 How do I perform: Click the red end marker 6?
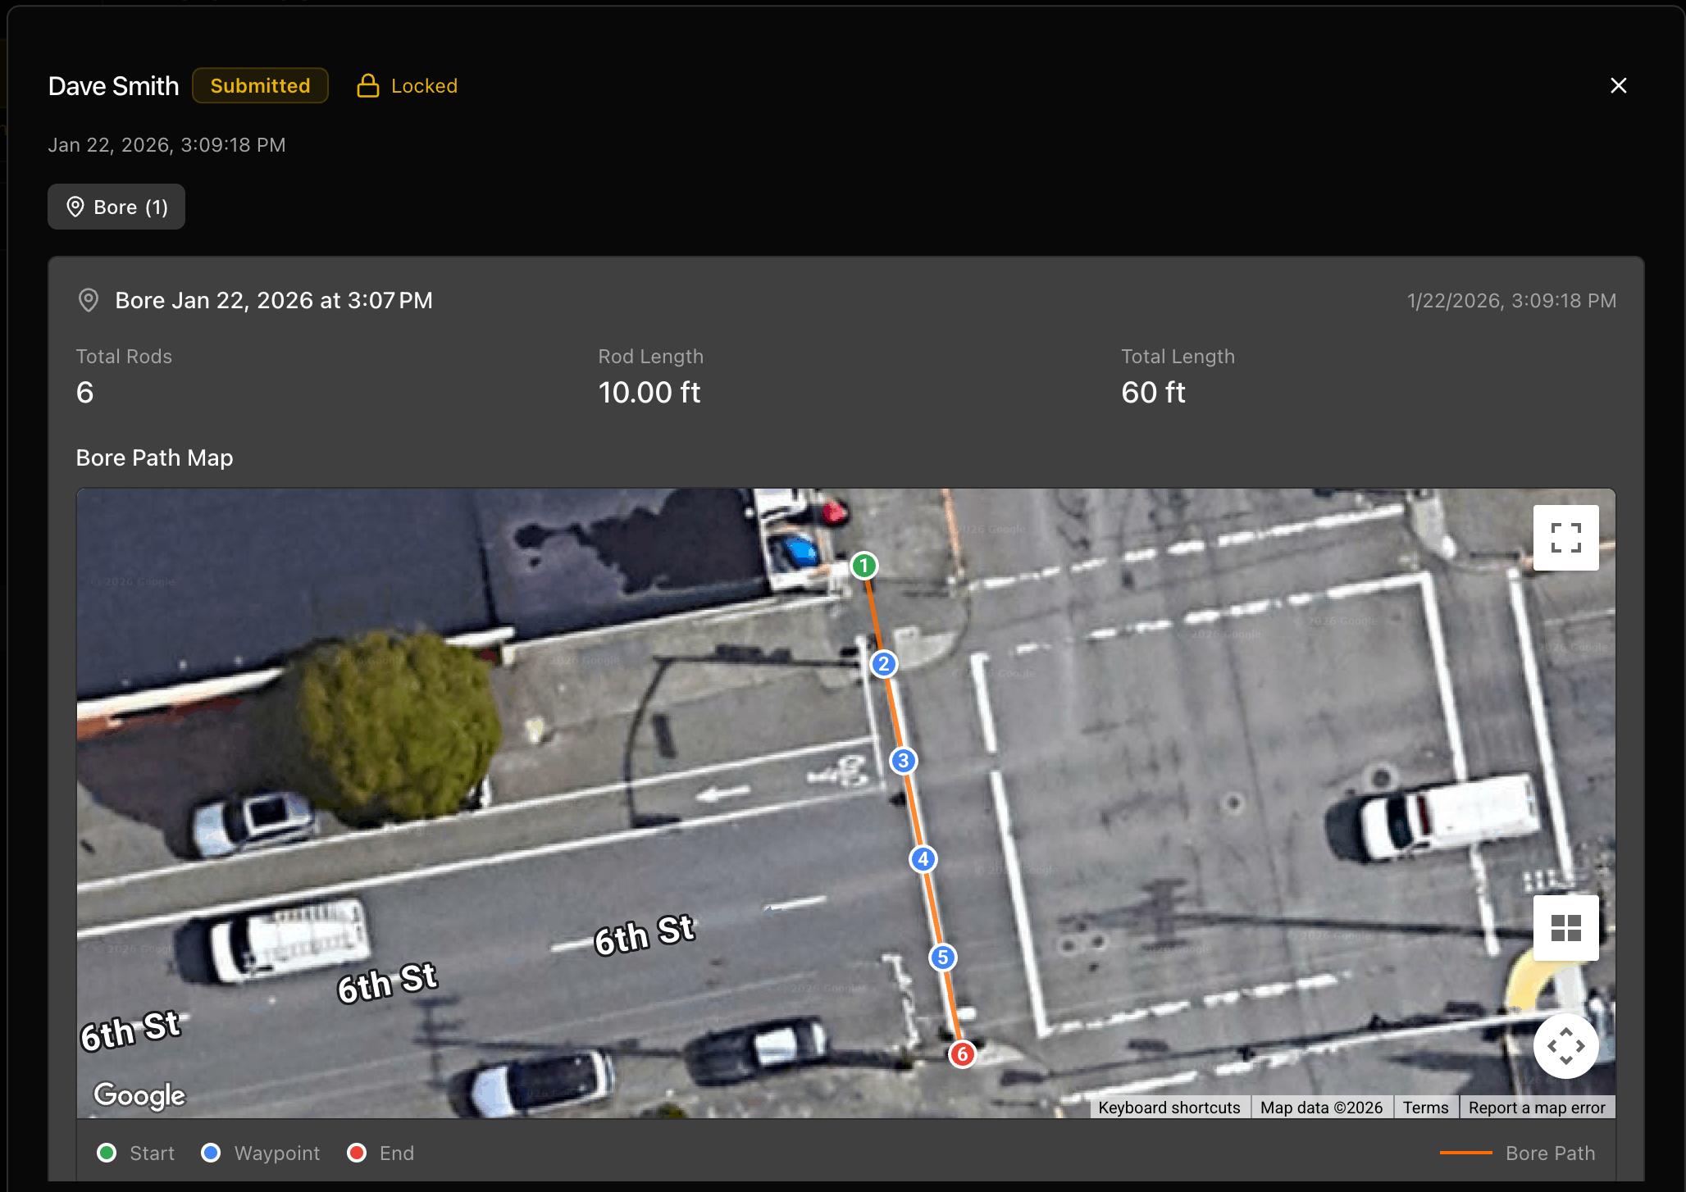click(x=962, y=1054)
